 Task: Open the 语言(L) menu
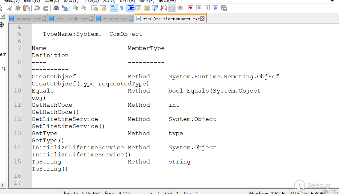(x=52, y=1)
